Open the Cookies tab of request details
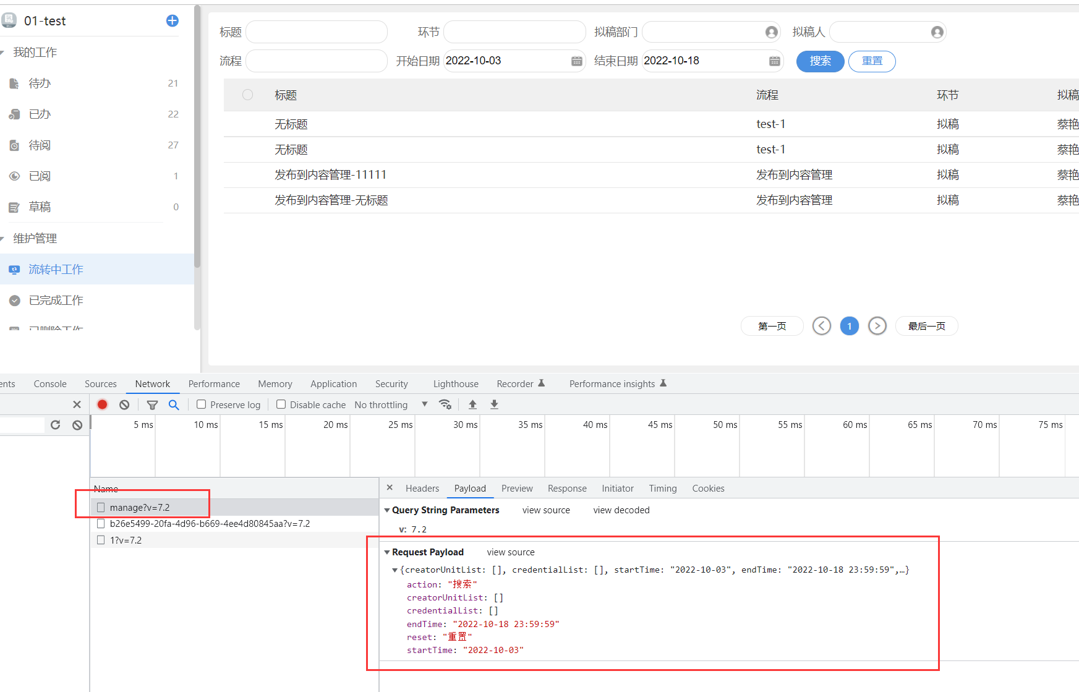The image size is (1079, 692). [x=708, y=489]
